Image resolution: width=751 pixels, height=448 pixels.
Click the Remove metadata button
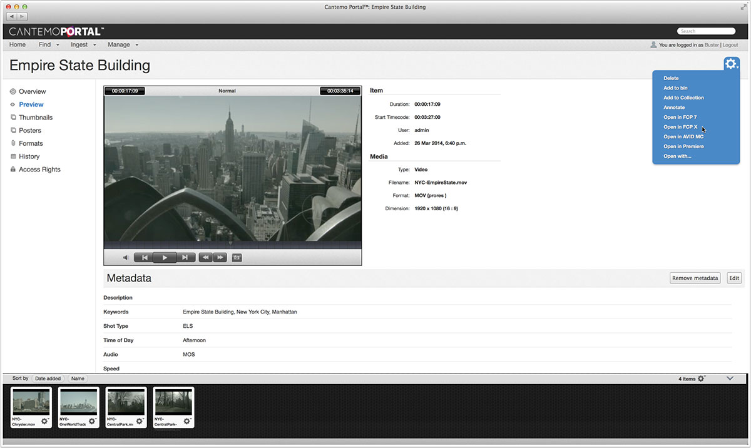pos(695,278)
